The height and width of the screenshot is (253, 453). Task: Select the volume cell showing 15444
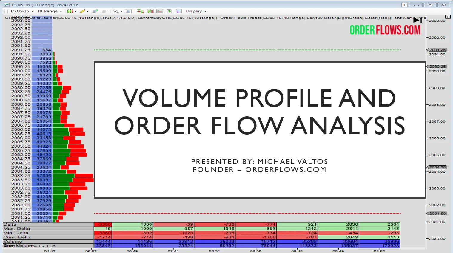pos(103,241)
